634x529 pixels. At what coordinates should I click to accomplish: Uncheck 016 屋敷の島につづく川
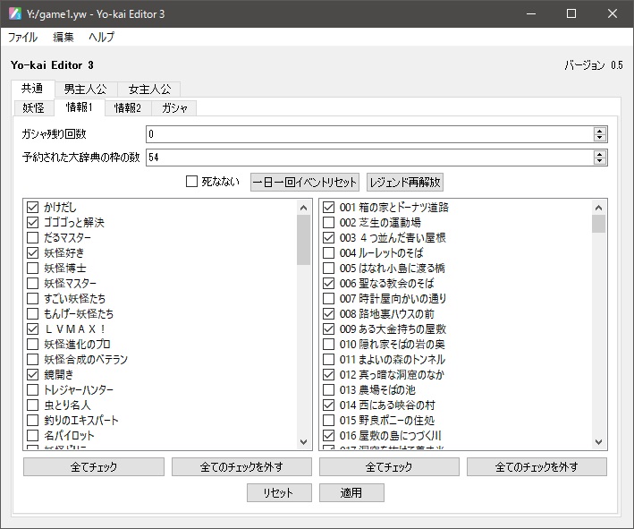click(329, 436)
